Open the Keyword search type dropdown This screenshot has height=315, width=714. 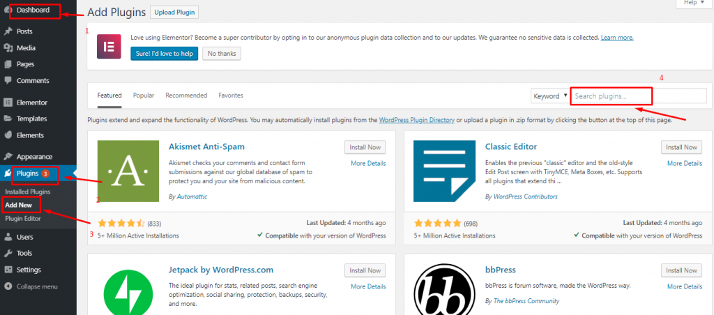pyautogui.click(x=550, y=96)
